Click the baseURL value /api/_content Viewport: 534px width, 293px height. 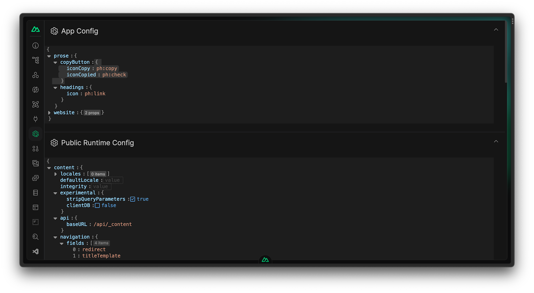113,224
